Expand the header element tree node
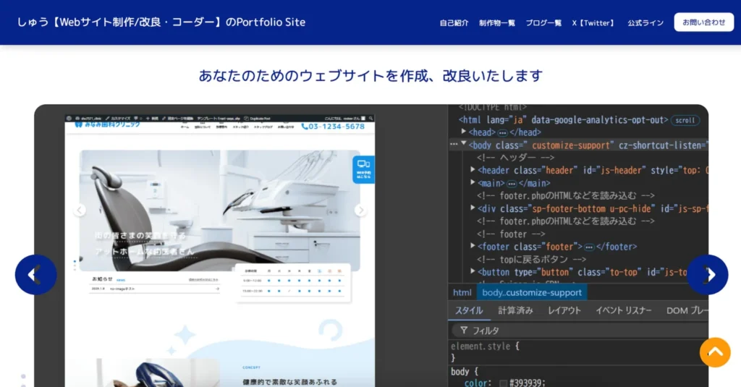This screenshot has height=387, width=741. click(473, 170)
